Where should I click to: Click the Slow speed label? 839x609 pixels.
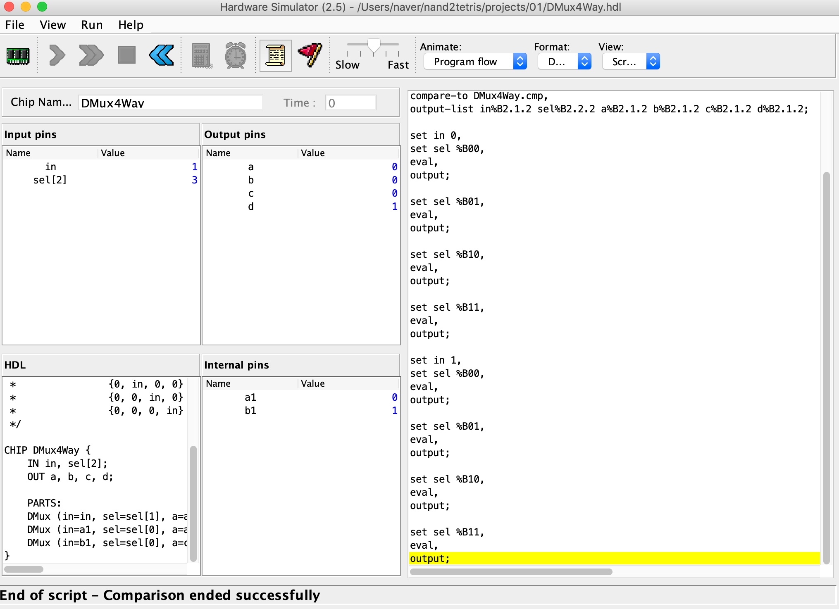click(x=348, y=65)
